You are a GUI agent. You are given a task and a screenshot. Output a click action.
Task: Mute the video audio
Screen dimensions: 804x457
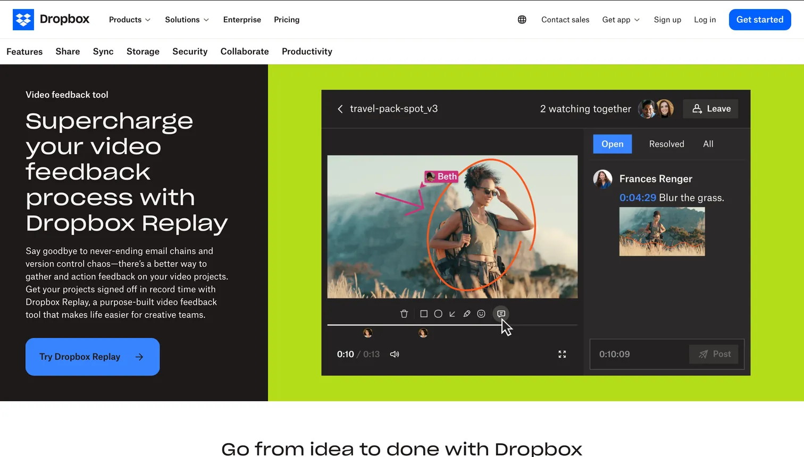coord(395,354)
